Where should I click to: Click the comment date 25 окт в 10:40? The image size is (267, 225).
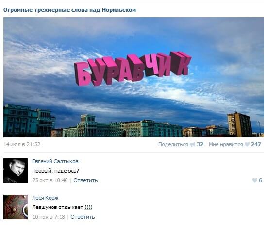pyautogui.click(x=50, y=180)
